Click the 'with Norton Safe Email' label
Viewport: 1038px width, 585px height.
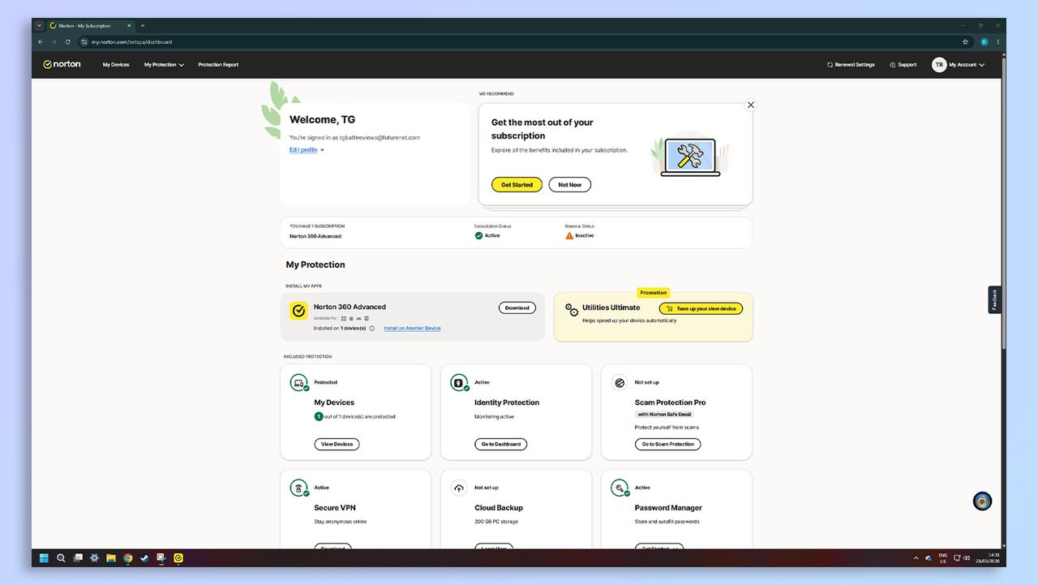[664, 415]
